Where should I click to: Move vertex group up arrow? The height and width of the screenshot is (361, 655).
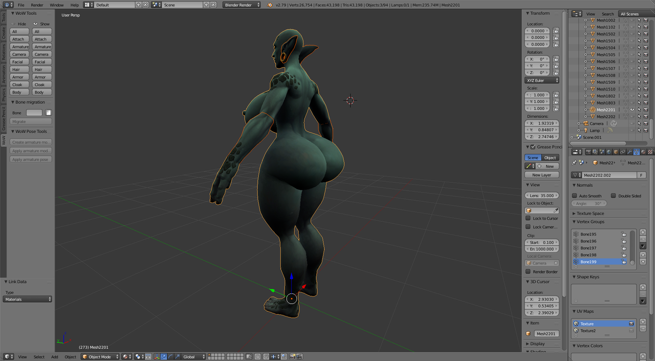pyautogui.click(x=643, y=255)
